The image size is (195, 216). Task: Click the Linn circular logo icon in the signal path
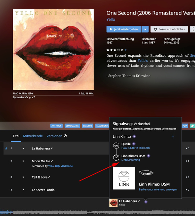click(116, 158)
